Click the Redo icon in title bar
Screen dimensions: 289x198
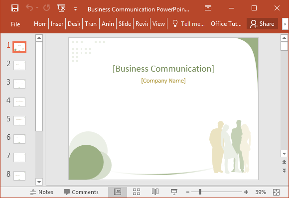pyautogui.click(x=47, y=8)
